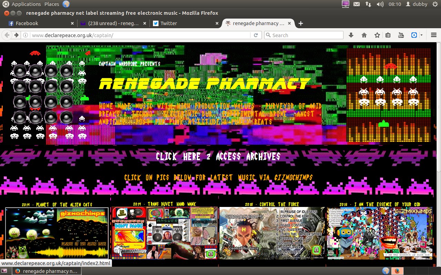
Task: Click caption 2014 - PLANET OF THE ALIEN CATS
Action: (57, 205)
